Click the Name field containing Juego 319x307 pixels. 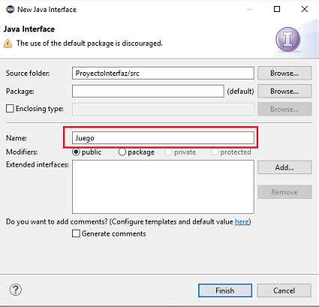163,138
